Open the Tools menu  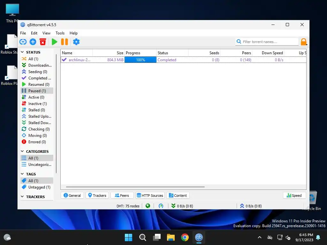[60, 33]
